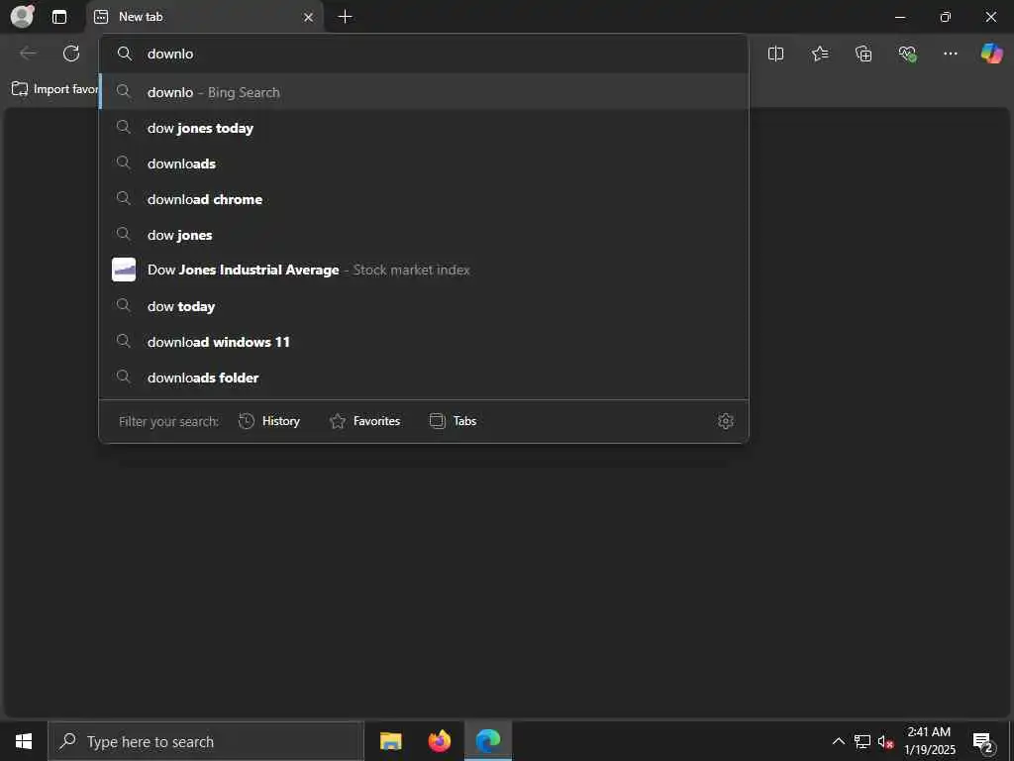The width and height of the screenshot is (1014, 761).
Task: Open the Collections icon
Action: coord(863,54)
